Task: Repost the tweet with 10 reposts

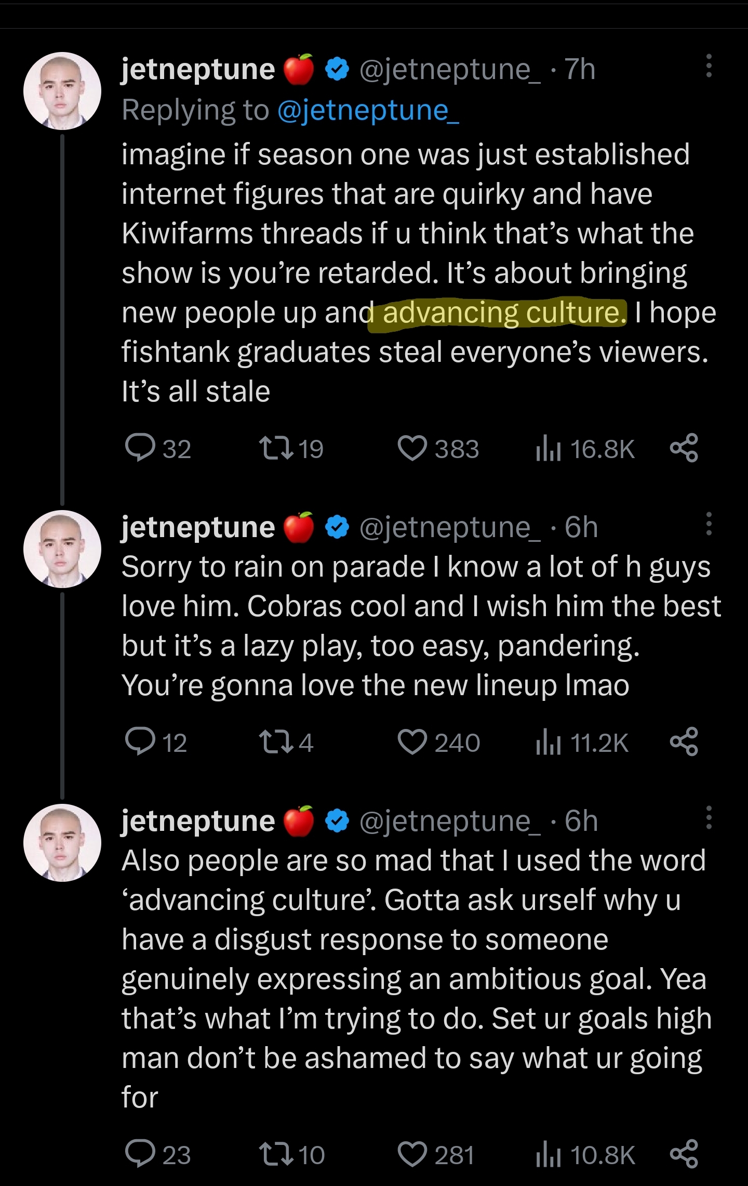Action: click(275, 1154)
